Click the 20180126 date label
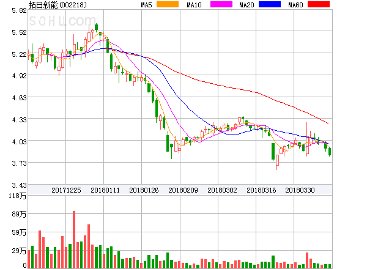Screen dimensions: 367x269 click(144, 190)
